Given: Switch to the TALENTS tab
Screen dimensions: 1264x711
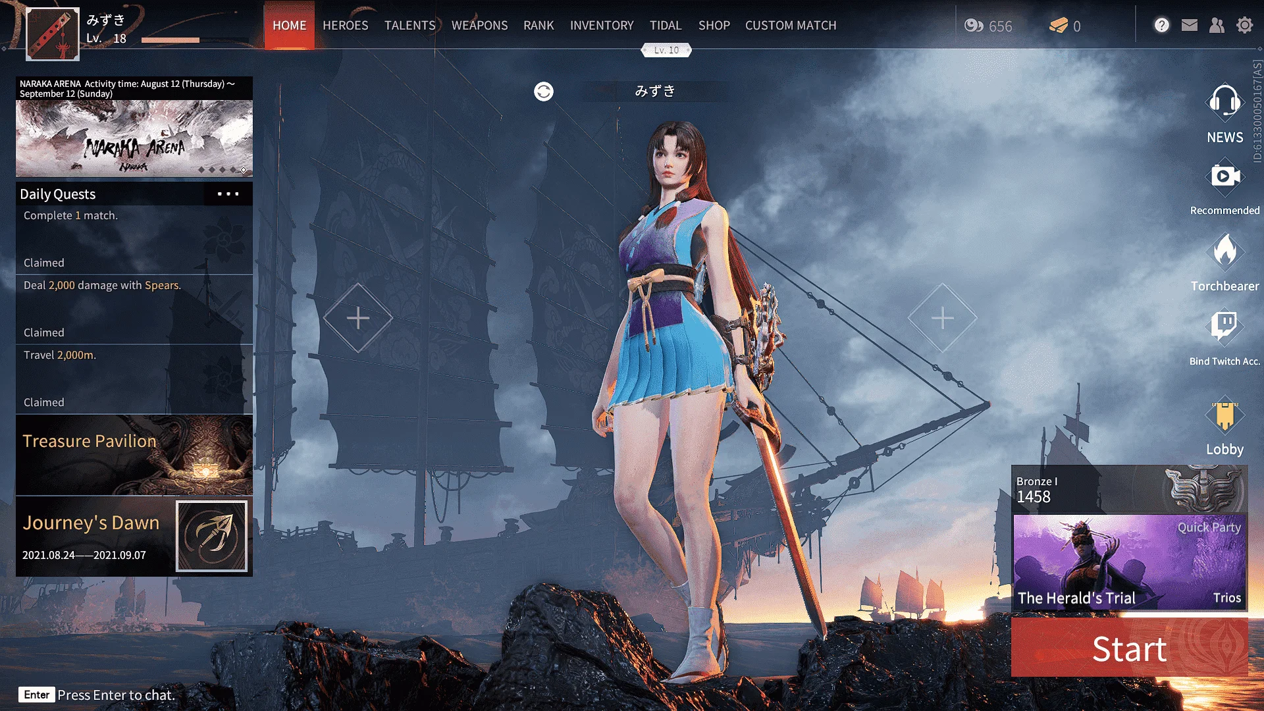Looking at the screenshot, I should click(410, 25).
